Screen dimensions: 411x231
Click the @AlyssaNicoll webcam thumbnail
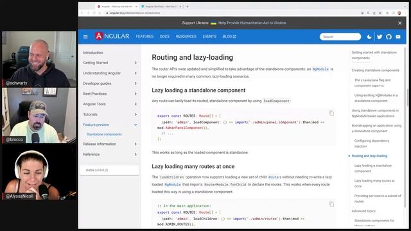(x=39, y=173)
